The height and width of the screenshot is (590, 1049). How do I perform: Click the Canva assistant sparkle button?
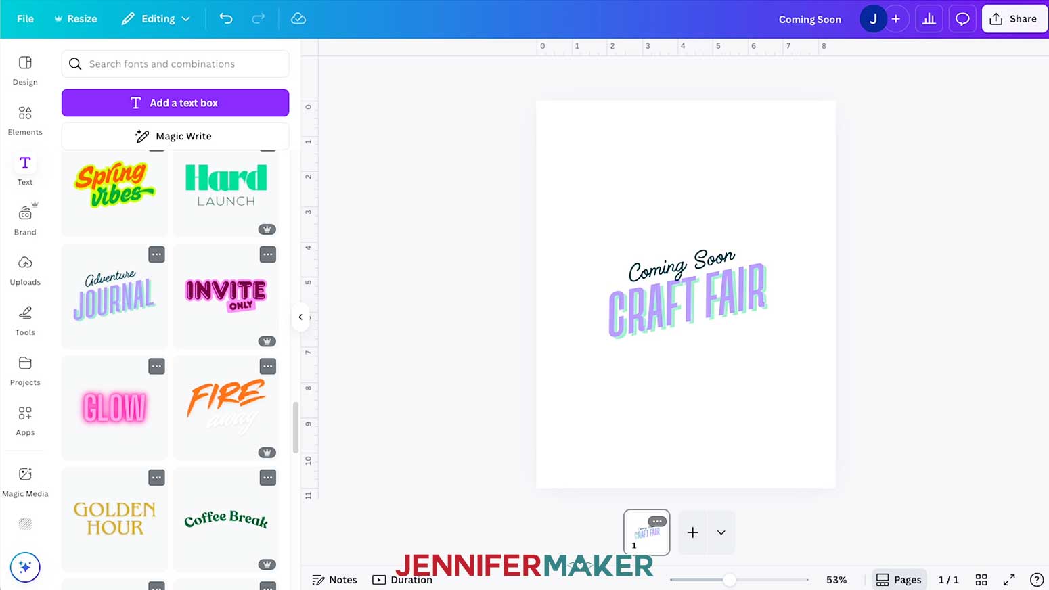25,567
